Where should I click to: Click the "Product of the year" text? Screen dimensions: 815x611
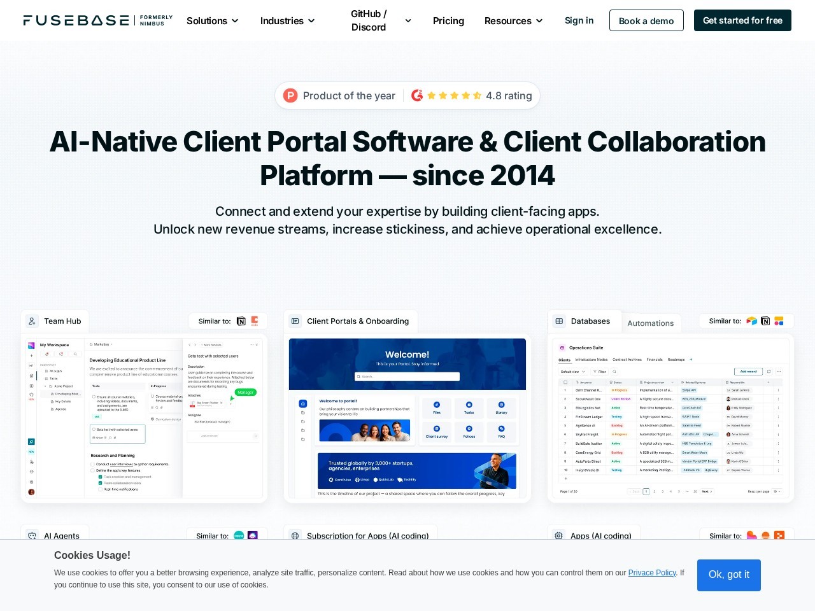[x=349, y=95]
